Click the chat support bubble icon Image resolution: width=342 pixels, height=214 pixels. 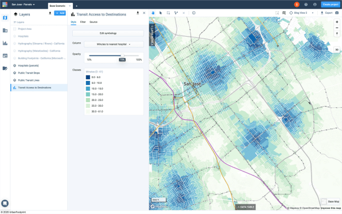pyautogui.click(x=5, y=203)
